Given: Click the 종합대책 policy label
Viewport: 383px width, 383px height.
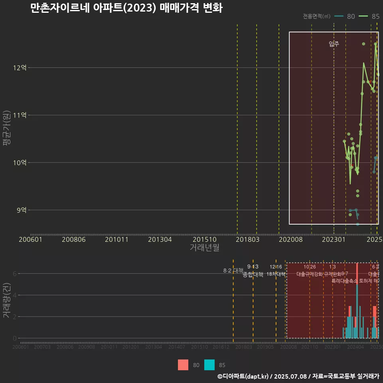Looking at the screenshot, I should point(253,274).
